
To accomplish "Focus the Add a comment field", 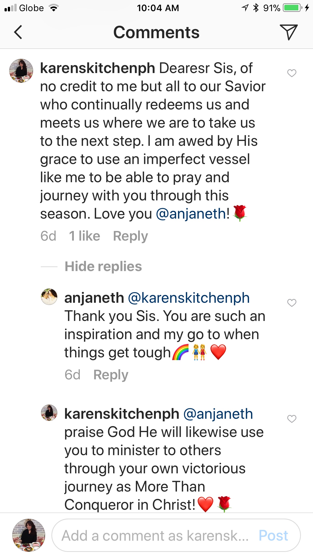I will [155, 536].
